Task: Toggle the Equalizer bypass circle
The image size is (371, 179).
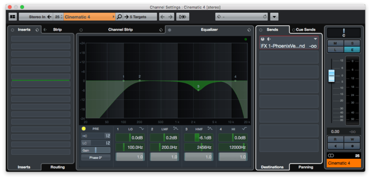Action: point(170,30)
